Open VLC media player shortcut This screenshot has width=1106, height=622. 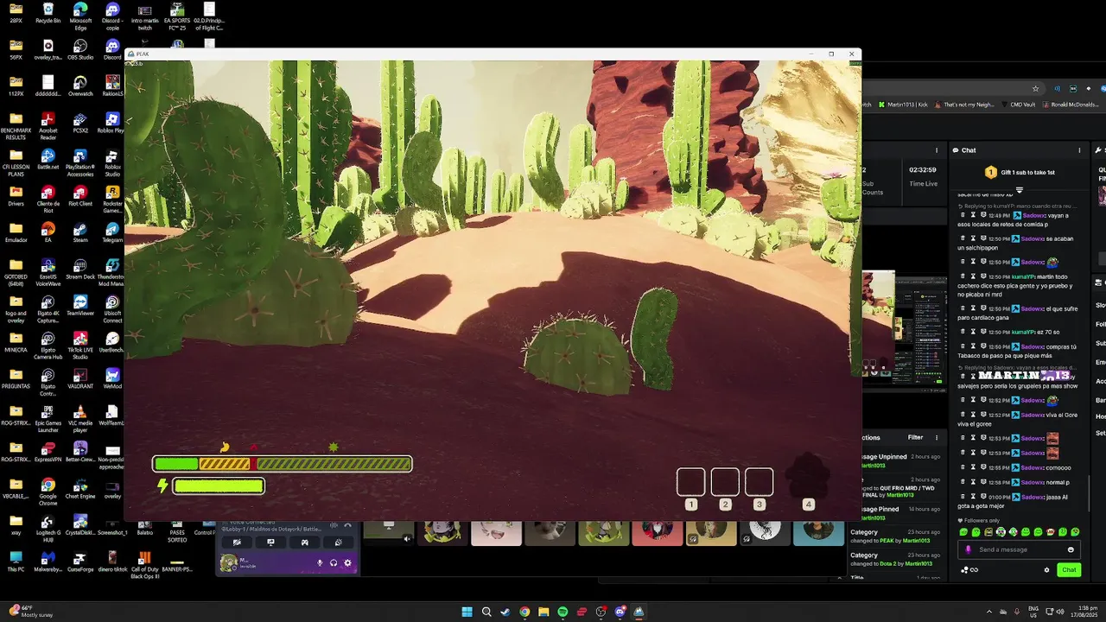pos(80,417)
